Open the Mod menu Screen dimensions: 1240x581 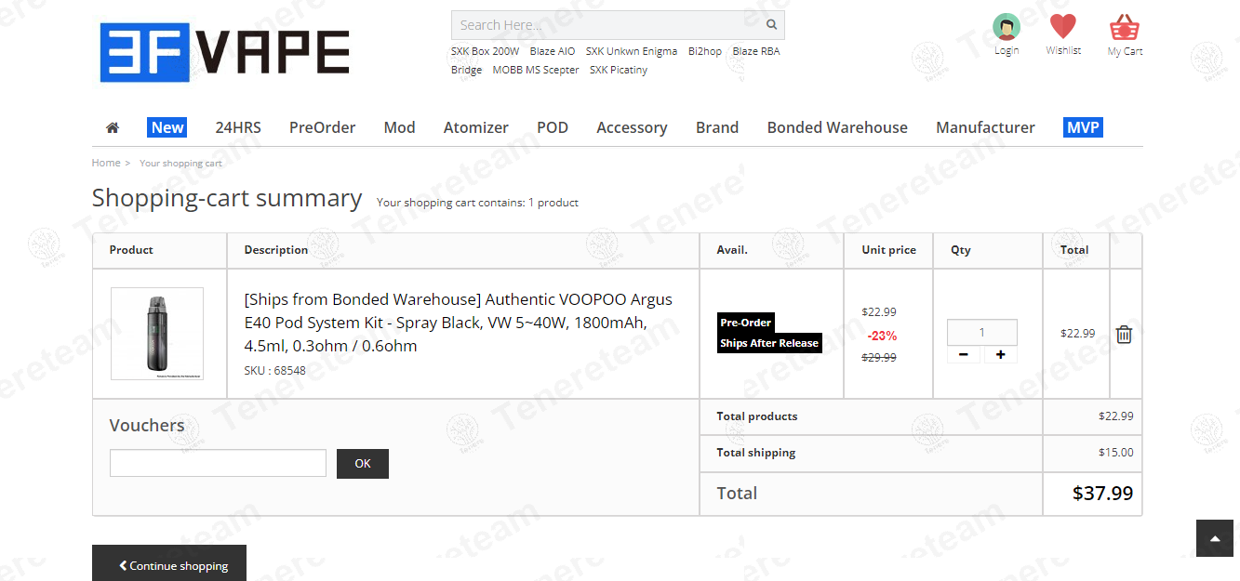399,127
